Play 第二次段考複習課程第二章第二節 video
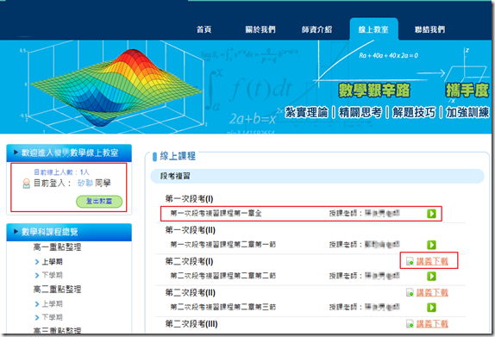Image resolution: width=495 pixels, height=337 pixels. 431,276
